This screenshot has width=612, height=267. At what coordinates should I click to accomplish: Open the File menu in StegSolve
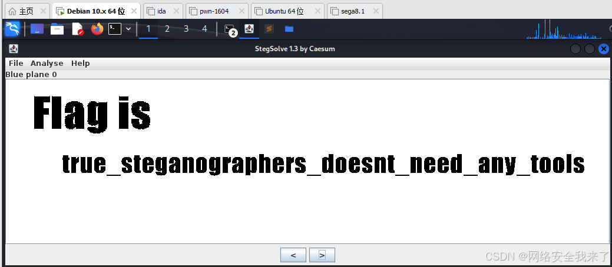16,63
